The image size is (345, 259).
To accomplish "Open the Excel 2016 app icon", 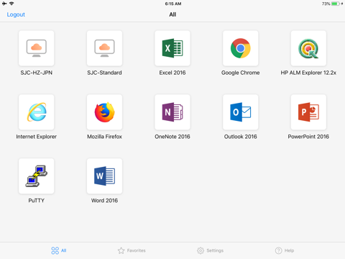I will coord(172,48).
